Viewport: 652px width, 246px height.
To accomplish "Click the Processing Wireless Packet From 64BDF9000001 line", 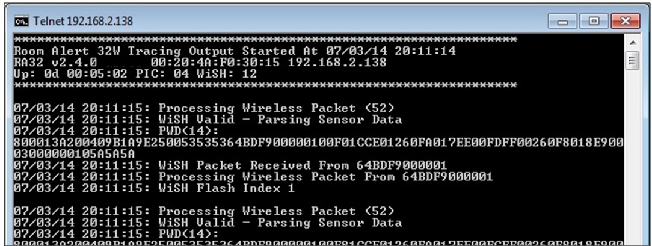I will coord(253,177).
